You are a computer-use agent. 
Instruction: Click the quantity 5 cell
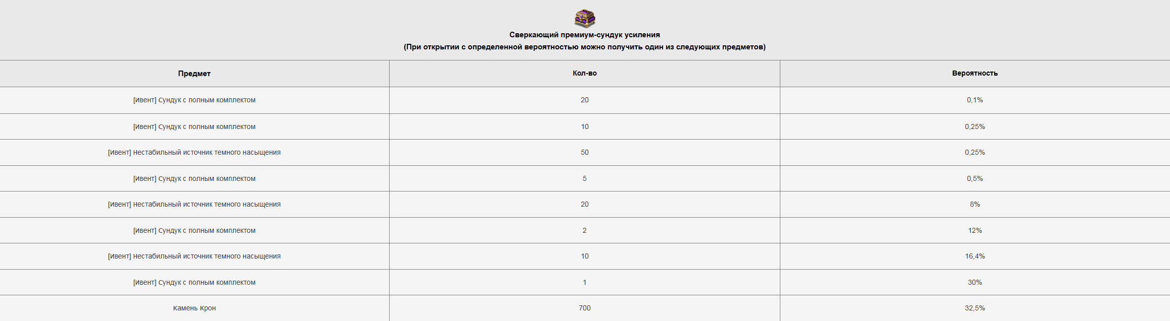(585, 178)
